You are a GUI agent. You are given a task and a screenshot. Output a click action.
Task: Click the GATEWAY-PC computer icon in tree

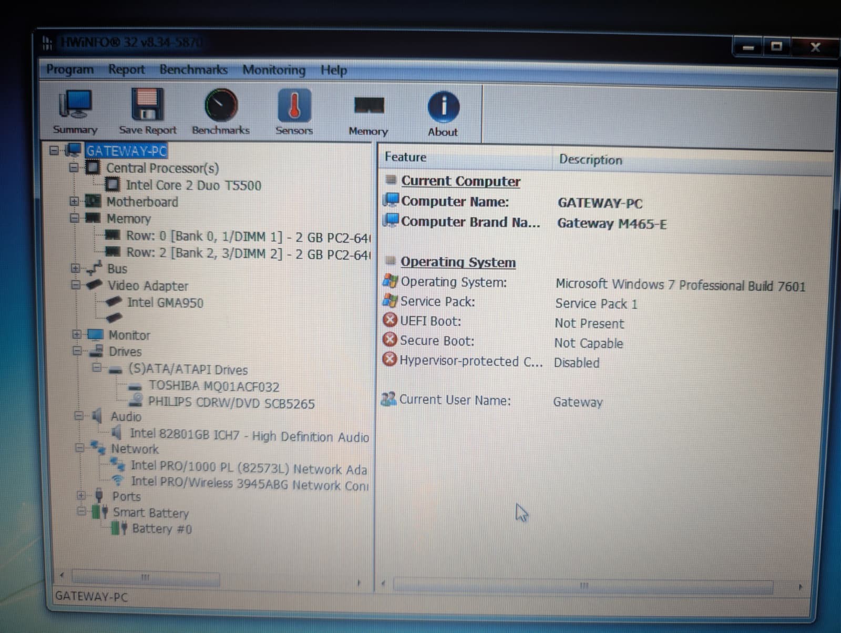click(x=73, y=150)
